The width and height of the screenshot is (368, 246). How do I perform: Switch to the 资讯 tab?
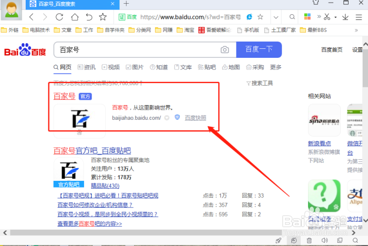point(87,67)
